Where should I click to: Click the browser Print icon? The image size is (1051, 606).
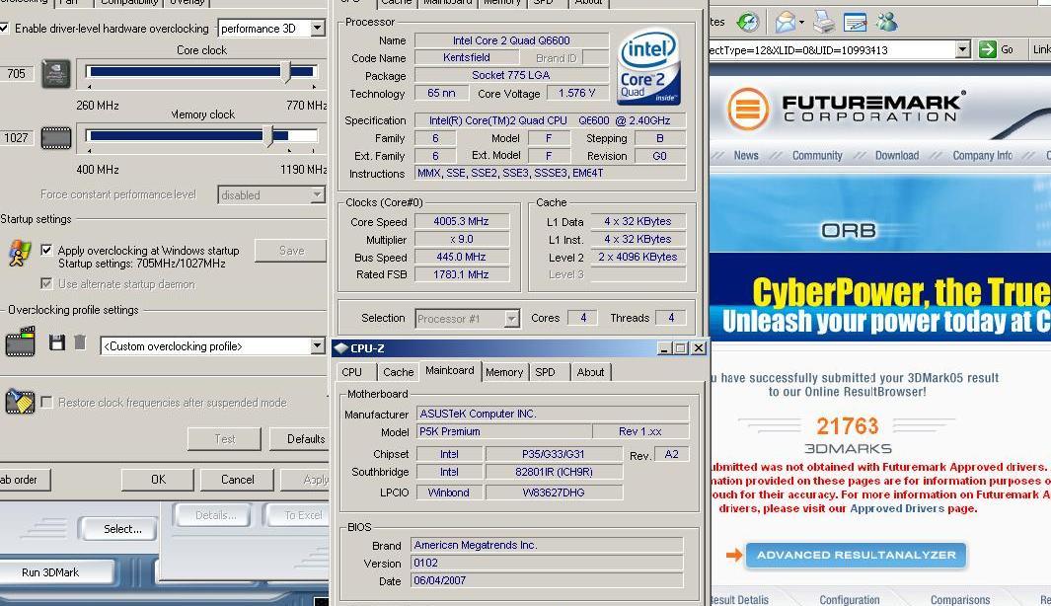click(824, 22)
